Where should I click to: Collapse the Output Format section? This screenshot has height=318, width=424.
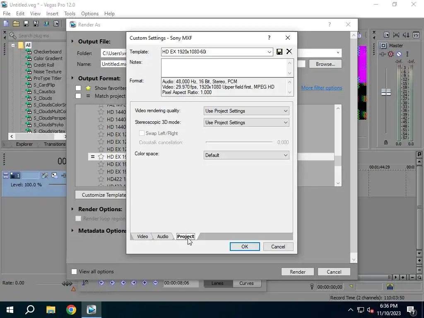coord(72,78)
